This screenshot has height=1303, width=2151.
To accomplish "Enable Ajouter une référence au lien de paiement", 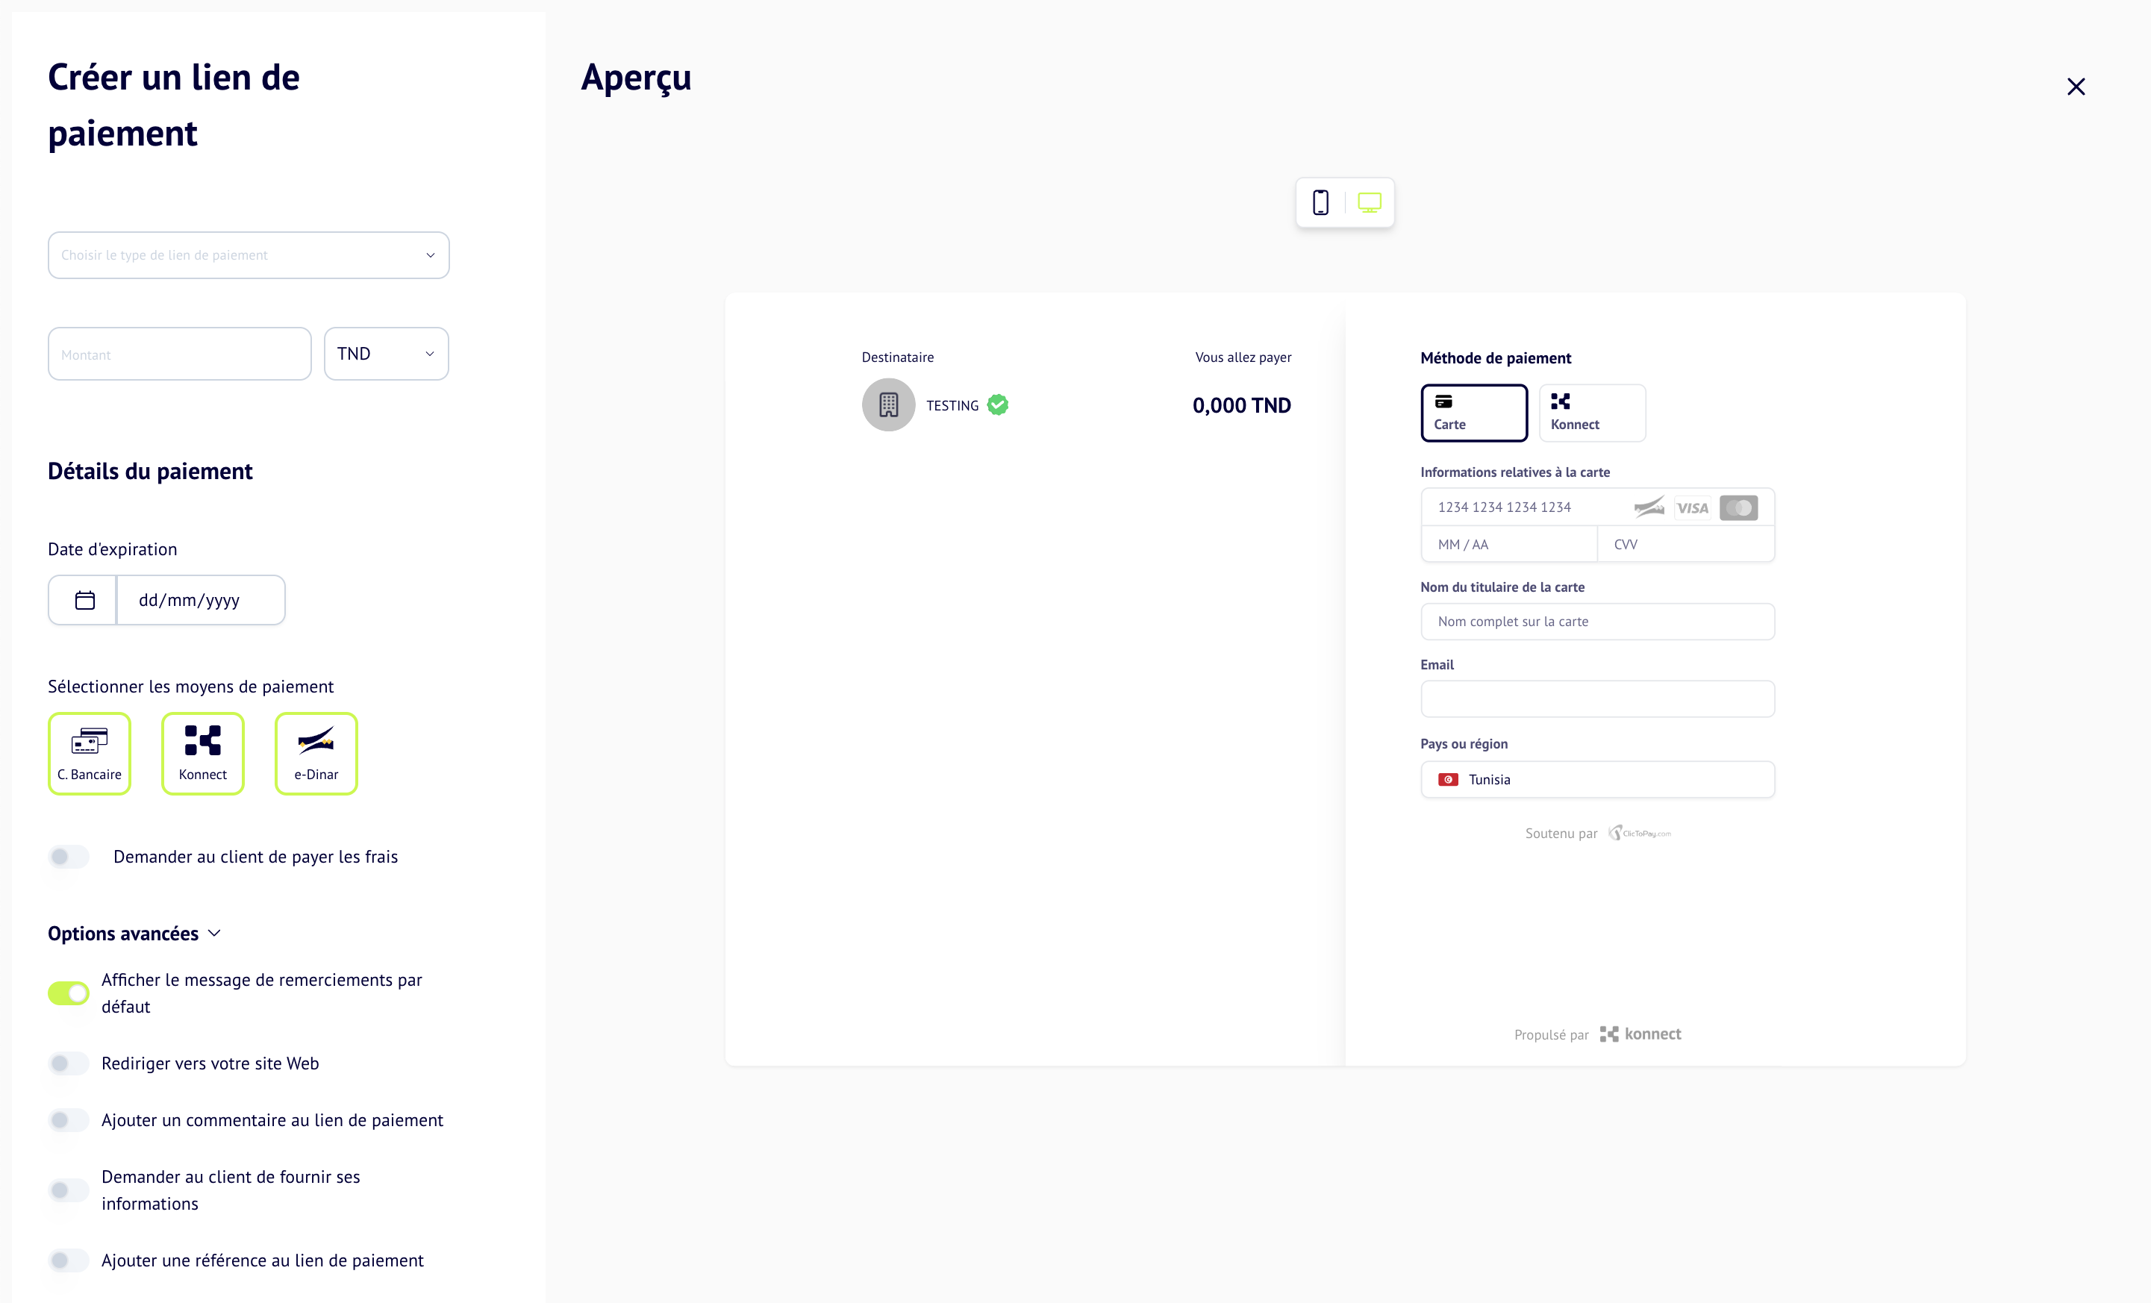I will [x=68, y=1260].
